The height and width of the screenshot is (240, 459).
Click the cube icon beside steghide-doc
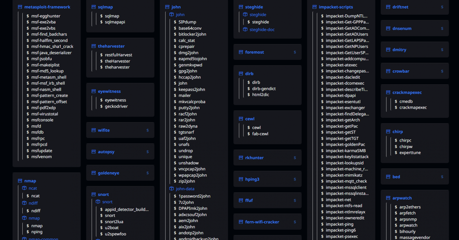(x=245, y=29)
